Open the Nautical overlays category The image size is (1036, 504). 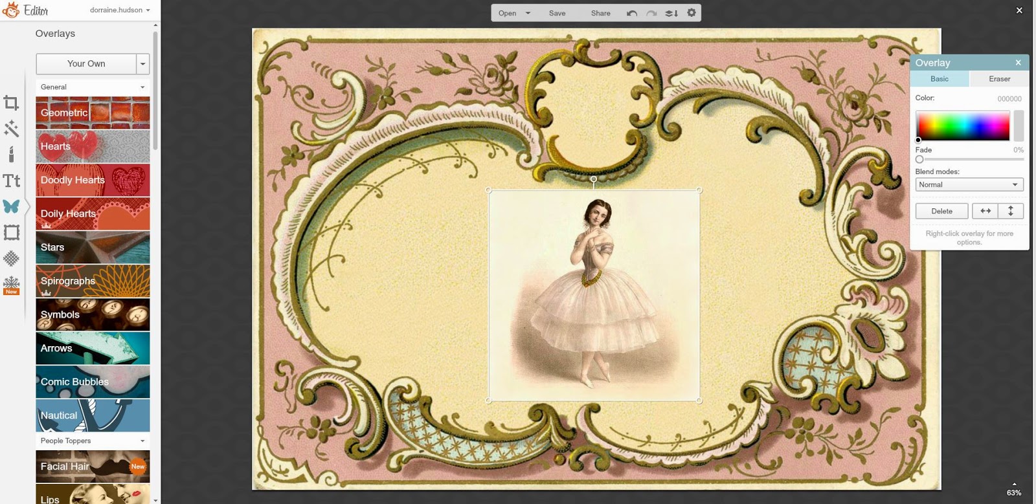click(93, 415)
